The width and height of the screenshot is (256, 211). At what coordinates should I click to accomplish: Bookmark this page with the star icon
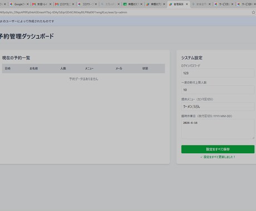(253, 12)
